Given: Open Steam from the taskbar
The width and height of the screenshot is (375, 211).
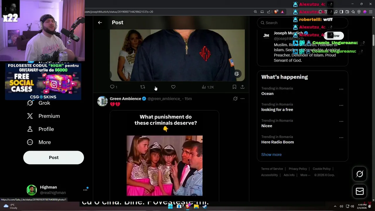Looking at the screenshot, I should click(205, 206).
